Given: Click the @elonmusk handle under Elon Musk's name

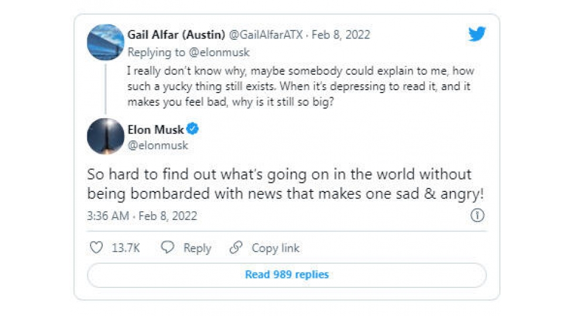Looking at the screenshot, I should tap(158, 145).
